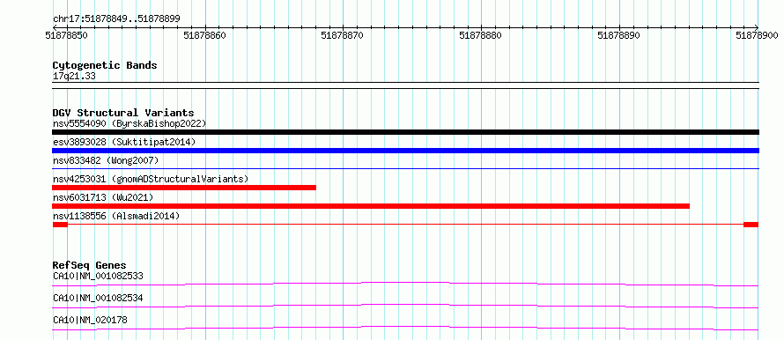
Task: Click the black nsv5554090 variant bar
Action: pyautogui.click(x=405, y=132)
